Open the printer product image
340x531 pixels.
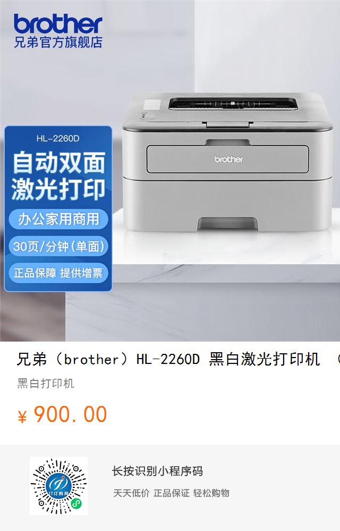pyautogui.click(x=227, y=163)
